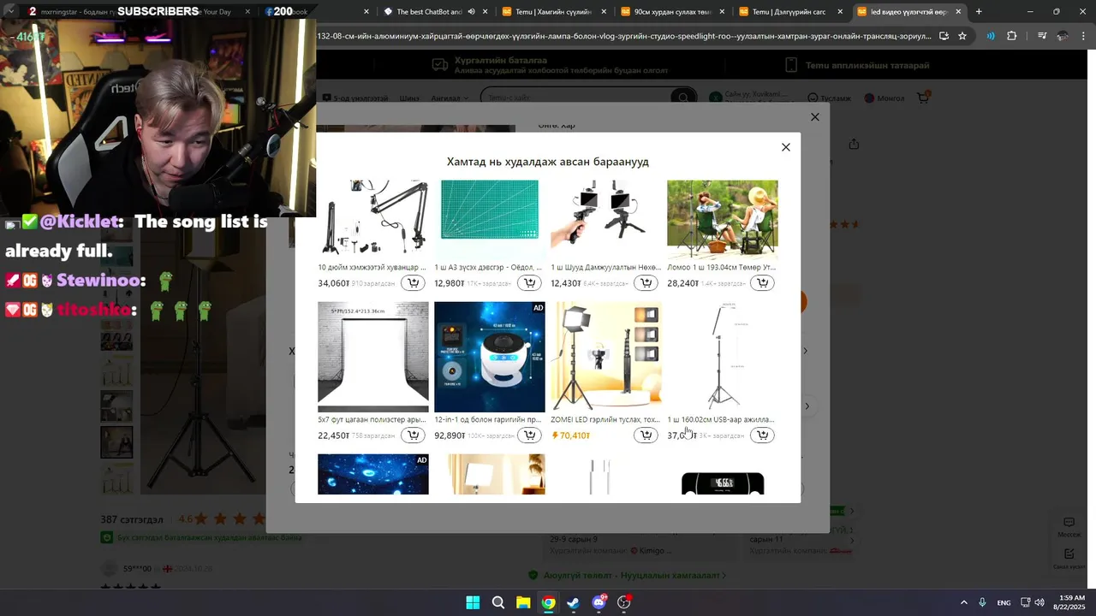Add the 28,240₮ Ломоо stand to cart
Image resolution: width=1096 pixels, height=616 pixels.
(762, 283)
